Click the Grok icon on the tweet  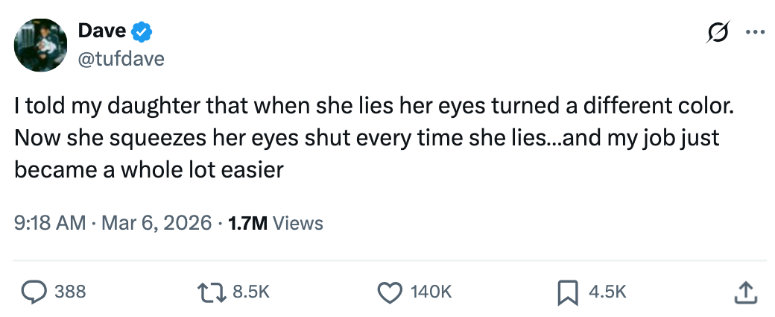pyautogui.click(x=717, y=32)
